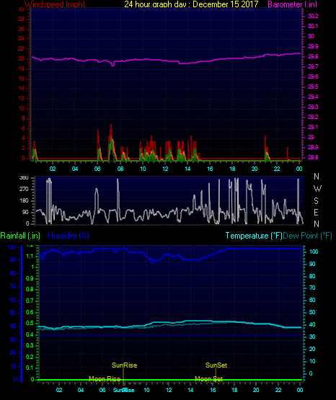This screenshot has height=400, width=336.
Task: Click the Temperature (°F) legend label
Action: (254, 236)
